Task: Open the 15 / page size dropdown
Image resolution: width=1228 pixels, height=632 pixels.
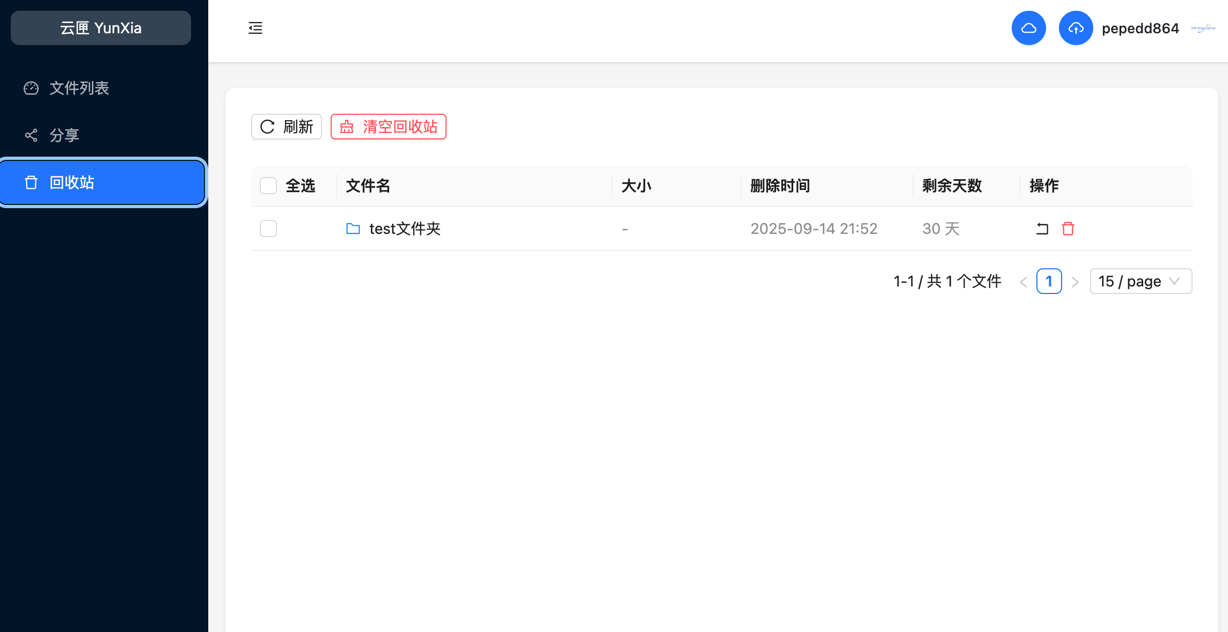Action: tap(1141, 281)
